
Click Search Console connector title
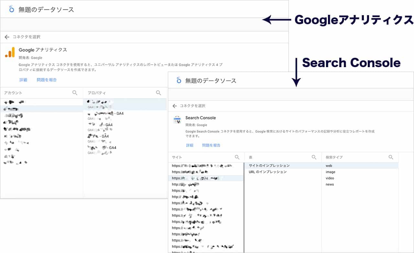[x=201, y=118]
